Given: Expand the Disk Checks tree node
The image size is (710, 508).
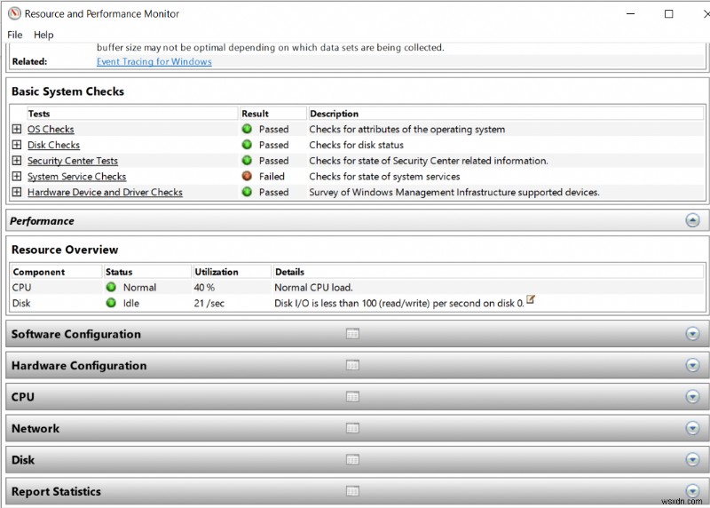Looking at the screenshot, I should coord(17,146).
